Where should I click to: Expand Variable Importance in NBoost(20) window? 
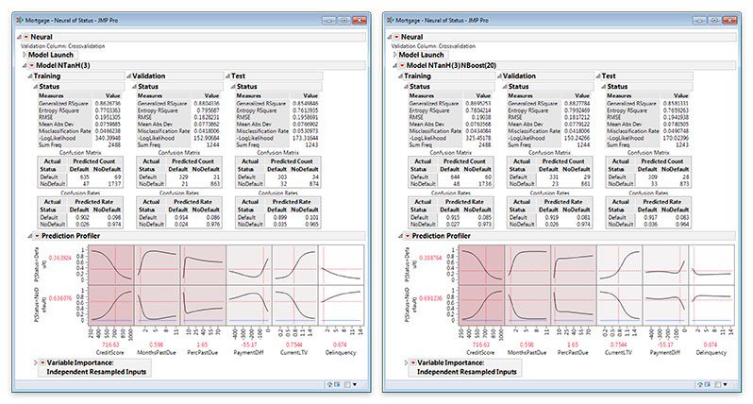pos(407,362)
